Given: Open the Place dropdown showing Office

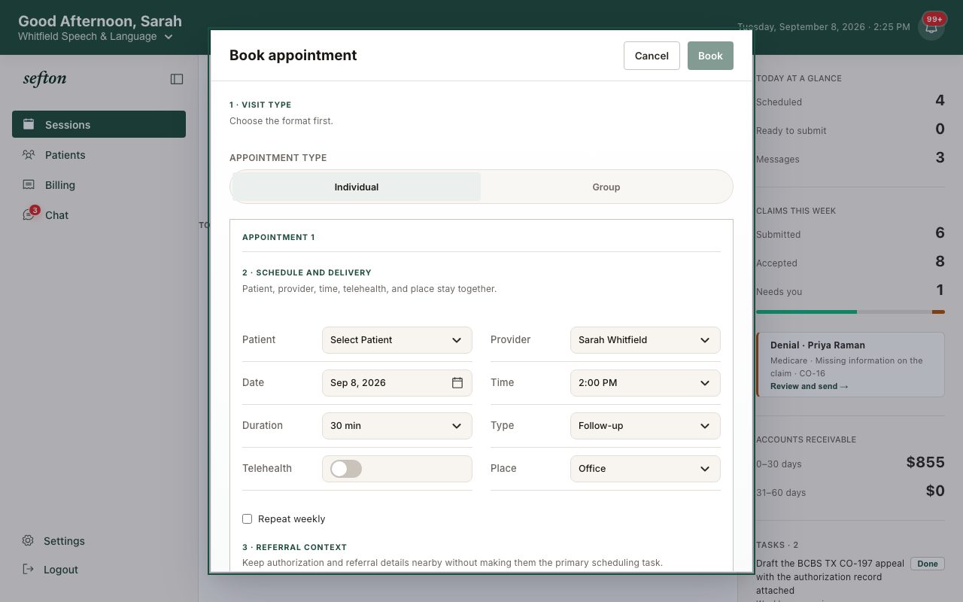Looking at the screenshot, I should pos(646,469).
